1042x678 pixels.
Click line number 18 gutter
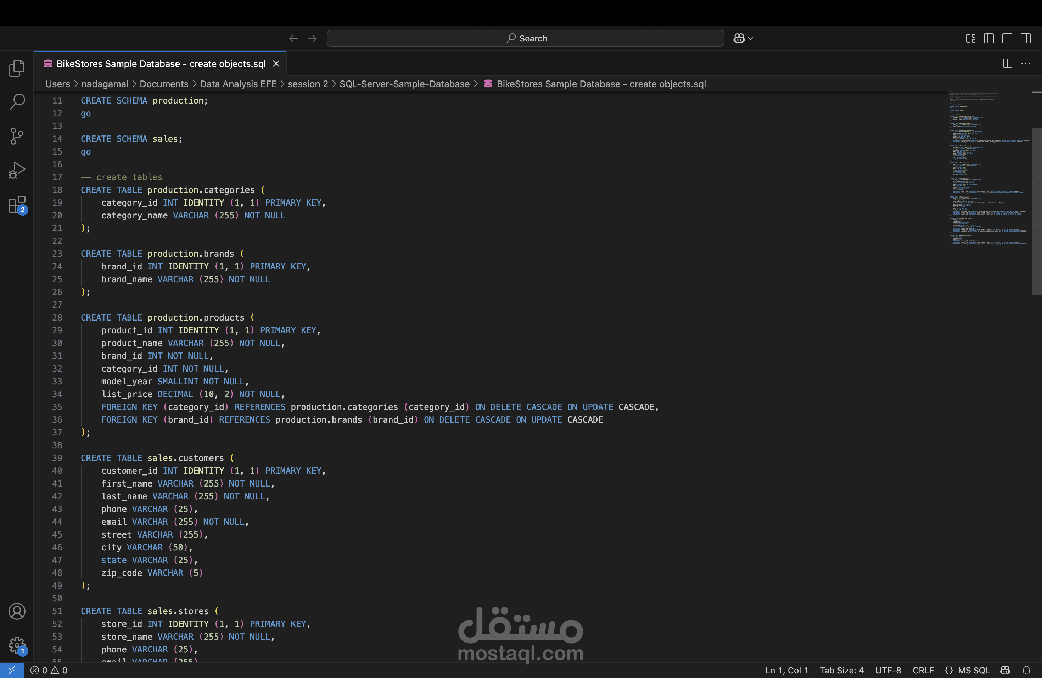(x=57, y=190)
